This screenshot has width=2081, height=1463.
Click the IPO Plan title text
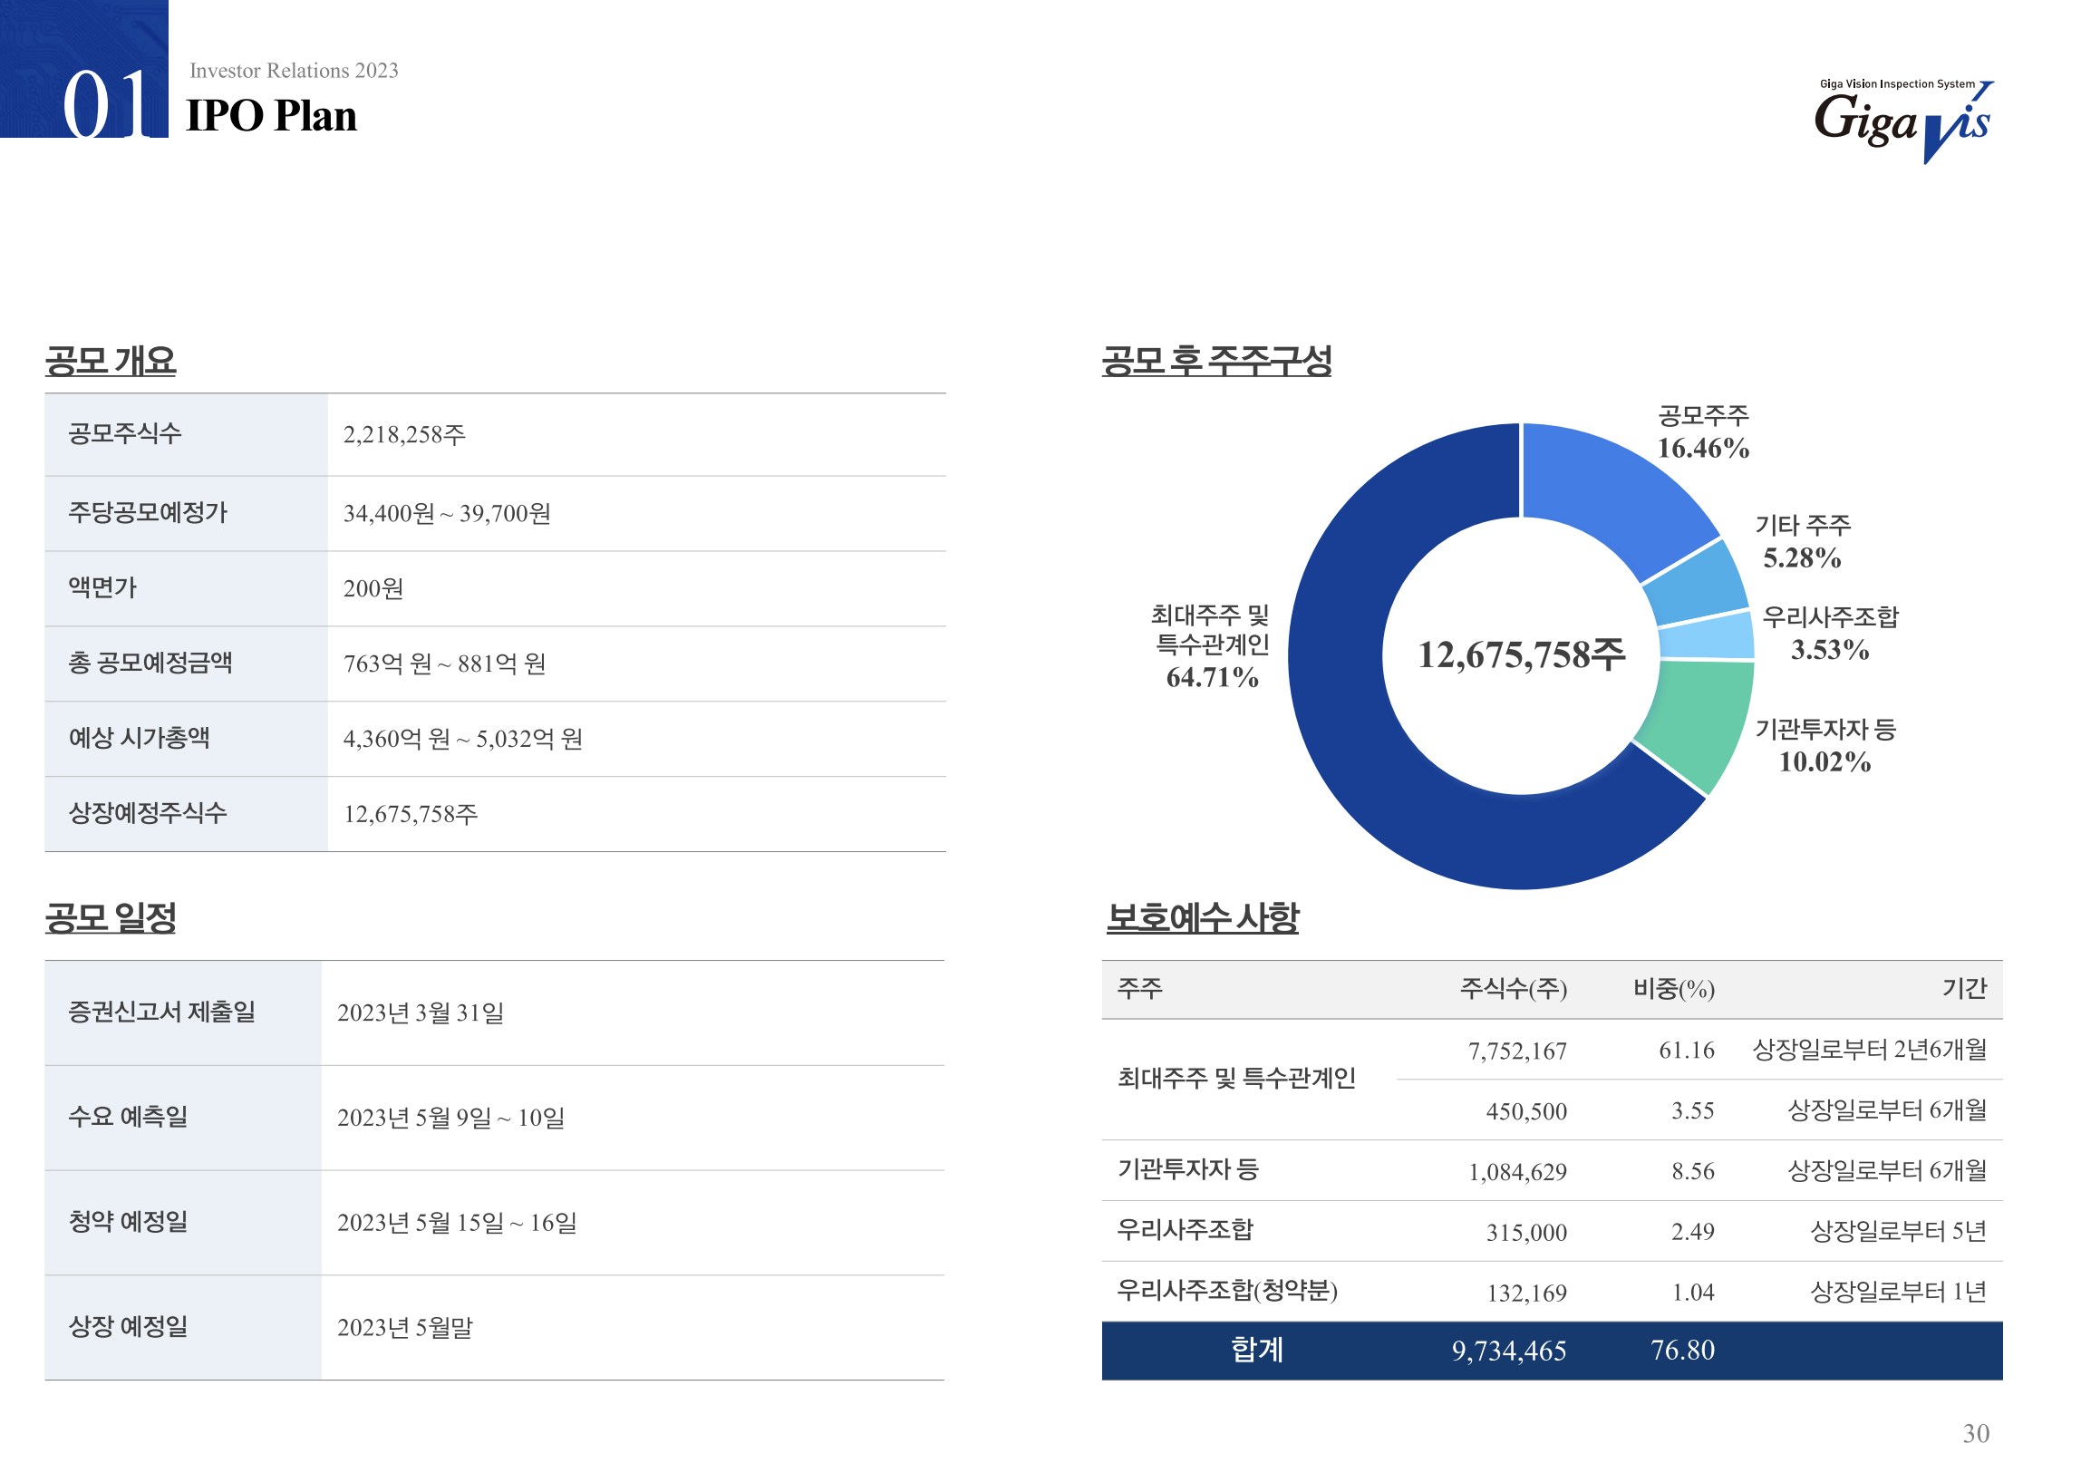(x=271, y=116)
